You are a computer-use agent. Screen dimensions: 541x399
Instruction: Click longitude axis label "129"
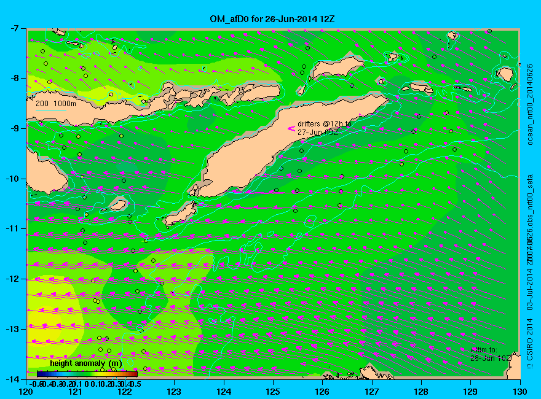(471, 392)
